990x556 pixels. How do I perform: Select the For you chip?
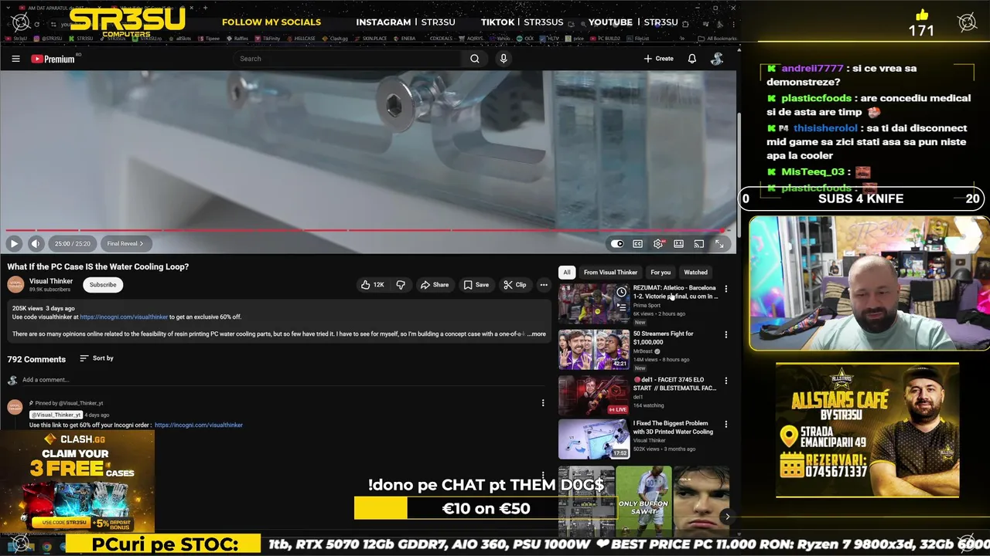pos(661,272)
